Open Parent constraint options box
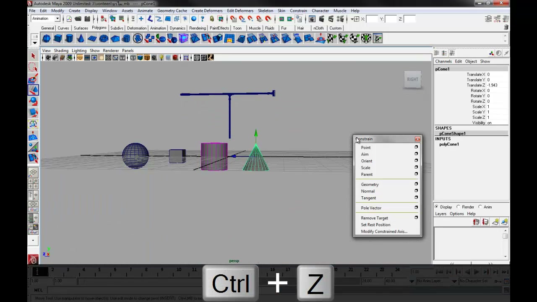 pos(416,174)
